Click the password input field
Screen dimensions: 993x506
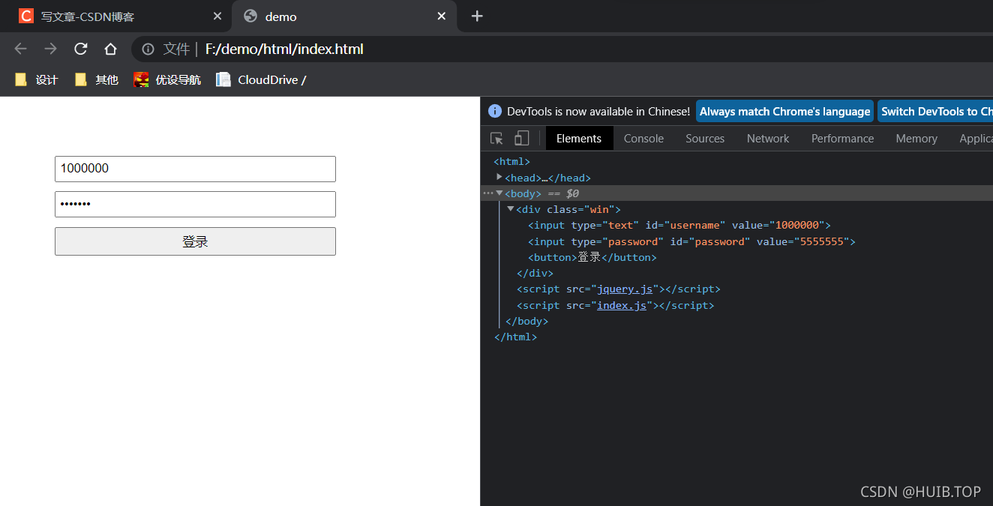pos(195,204)
